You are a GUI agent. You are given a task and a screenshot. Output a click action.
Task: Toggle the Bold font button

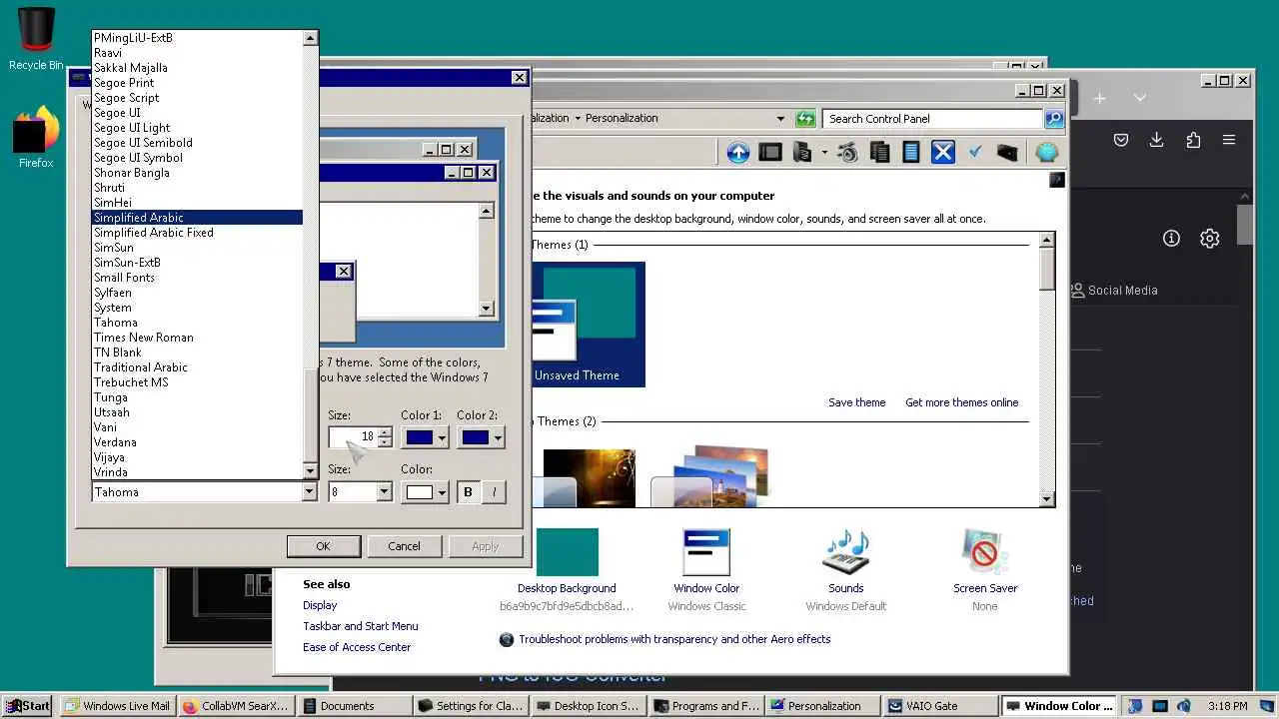468,492
